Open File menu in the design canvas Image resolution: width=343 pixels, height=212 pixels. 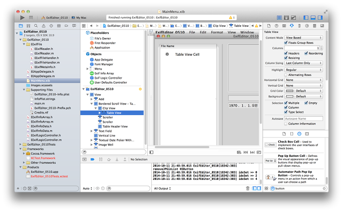coord(192,32)
